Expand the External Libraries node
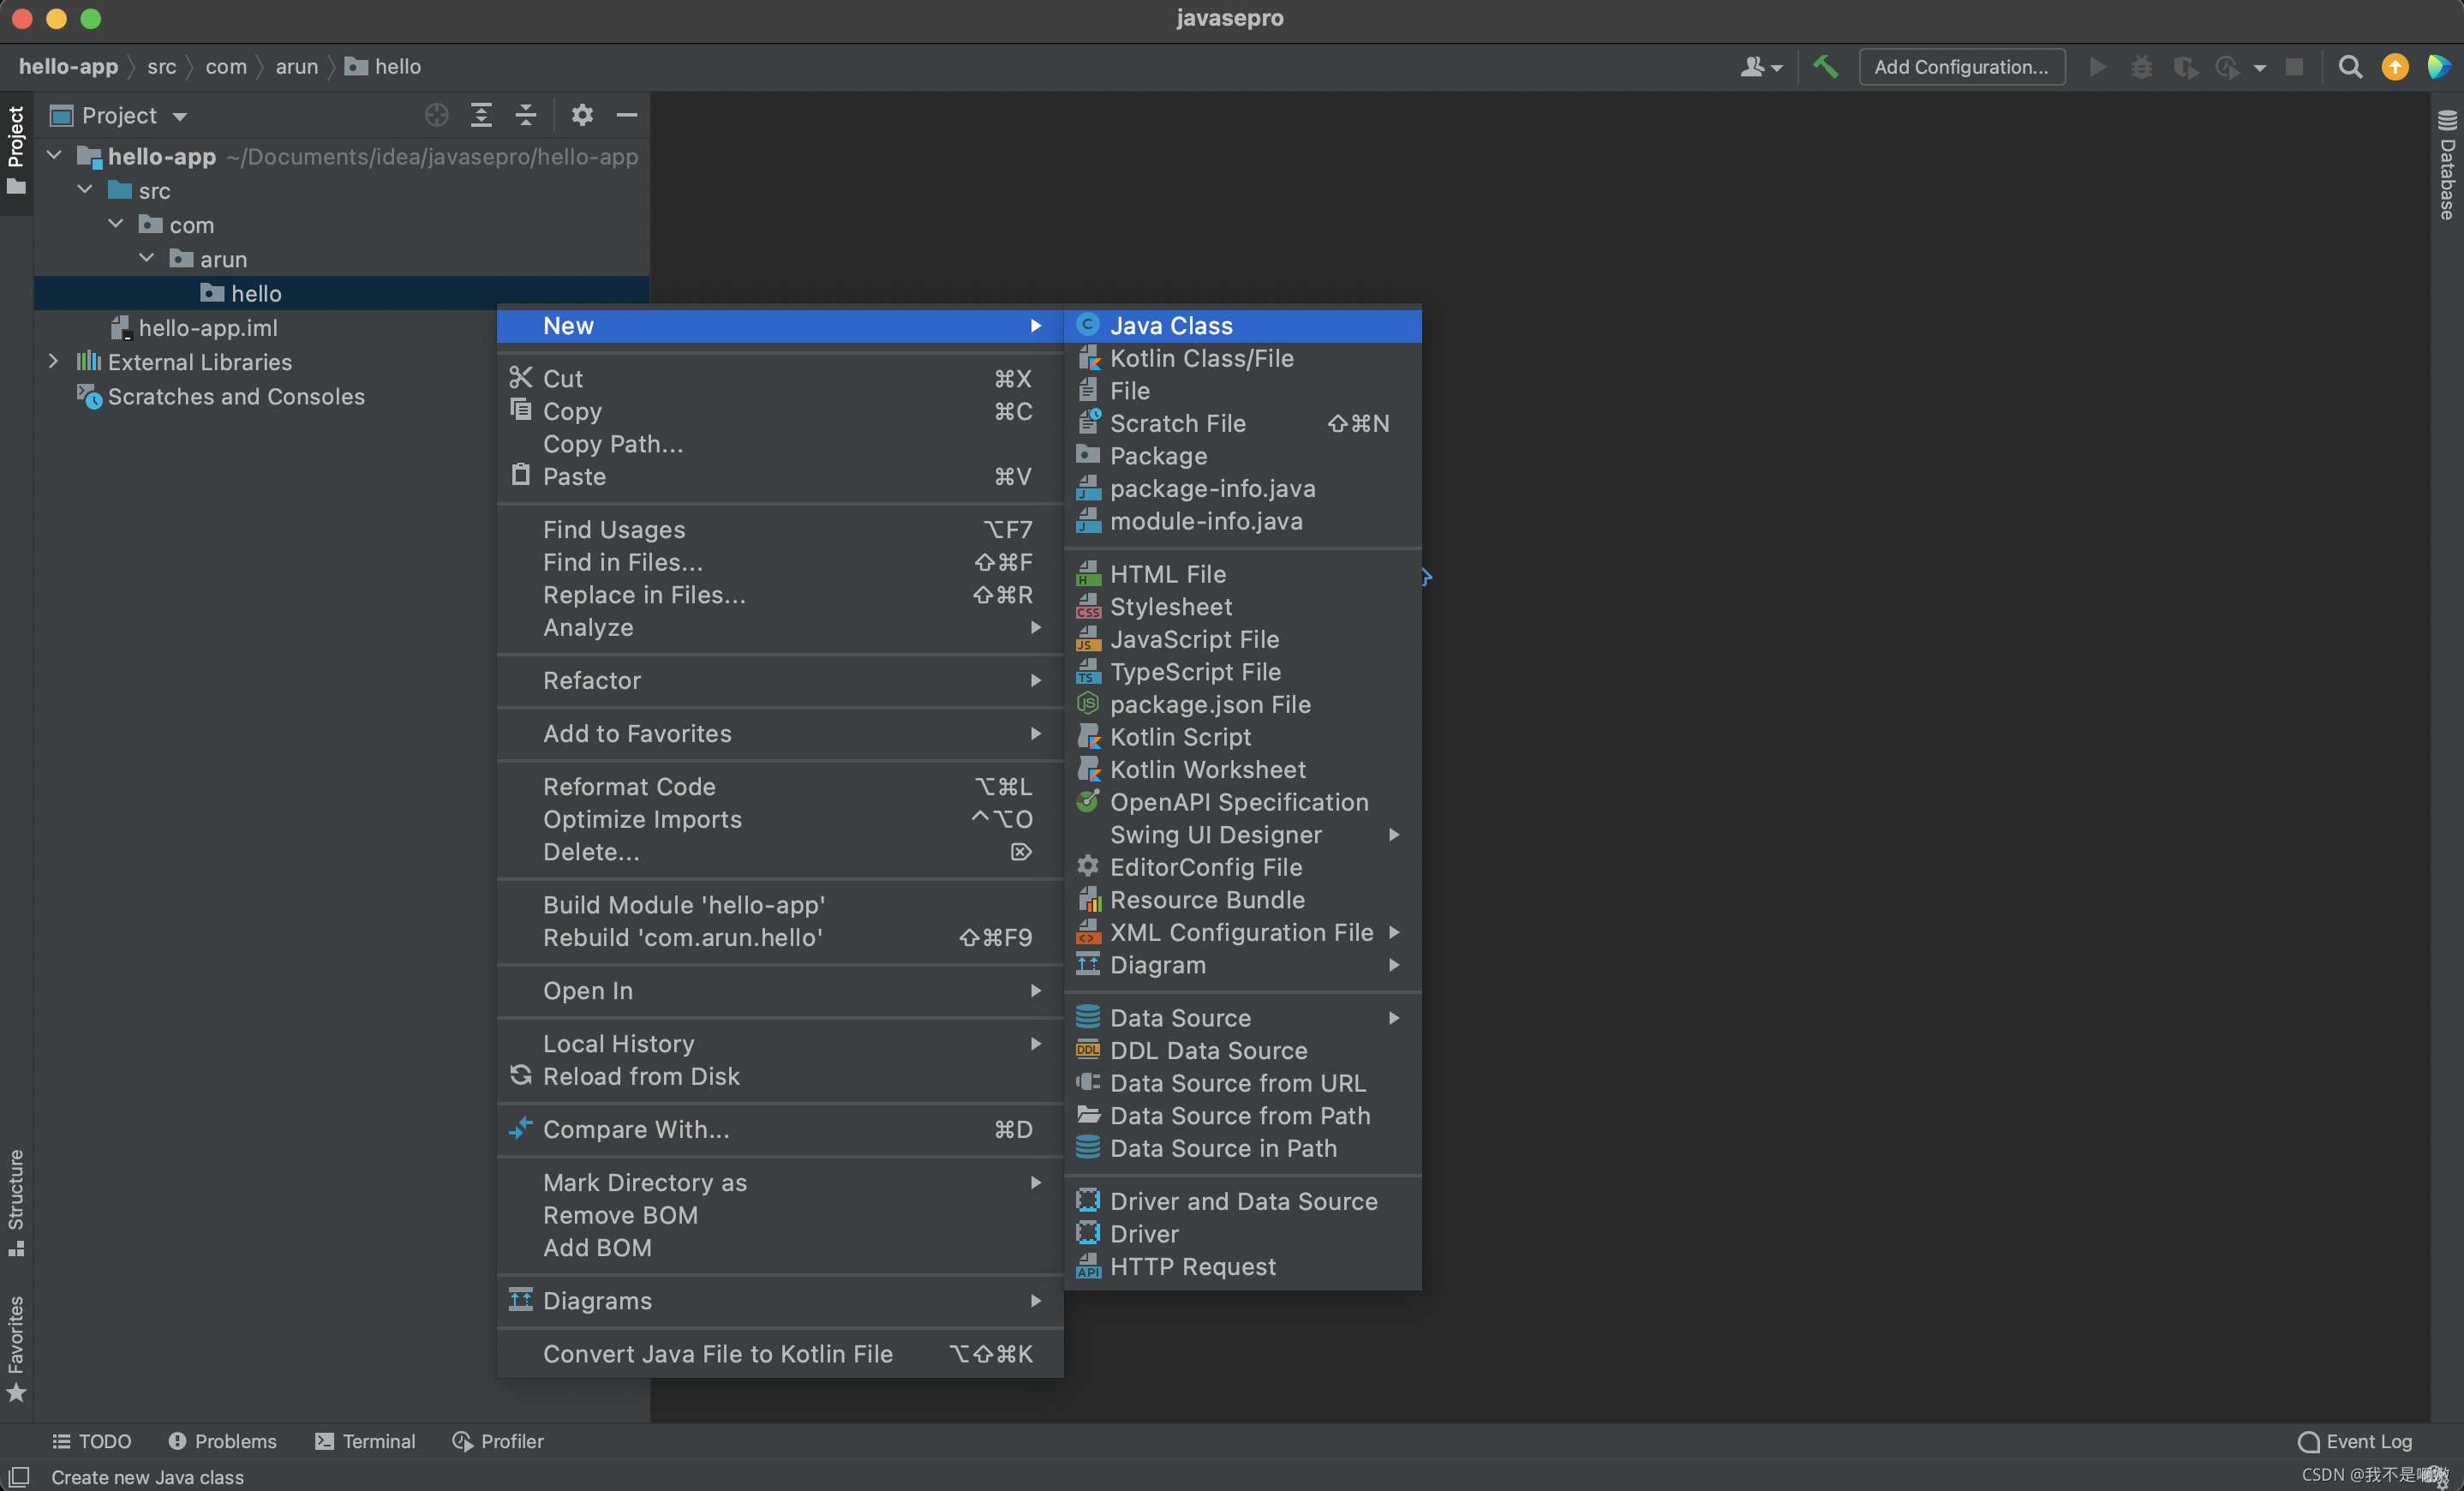2464x1491 pixels. point(54,361)
